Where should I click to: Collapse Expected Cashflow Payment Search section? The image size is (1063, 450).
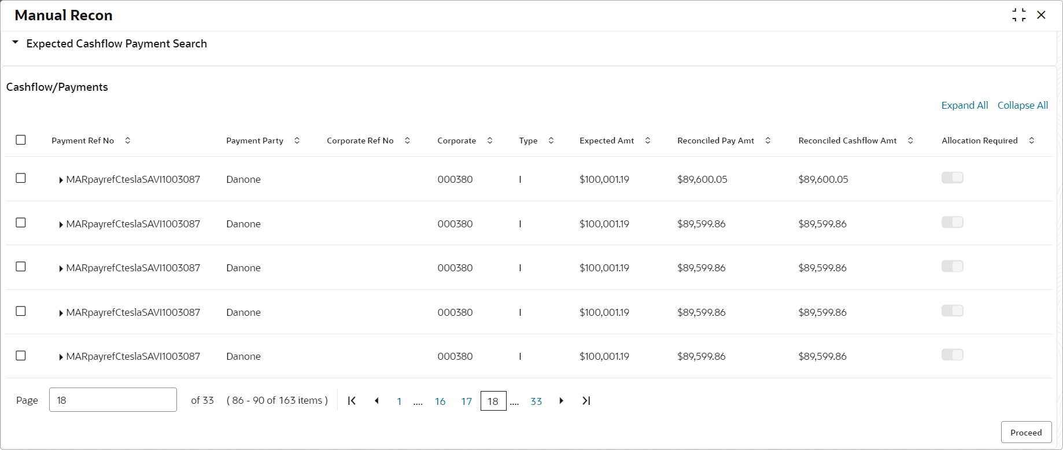pyautogui.click(x=16, y=43)
